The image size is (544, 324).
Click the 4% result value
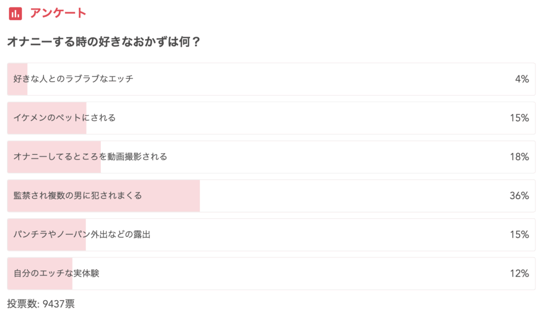(522, 79)
